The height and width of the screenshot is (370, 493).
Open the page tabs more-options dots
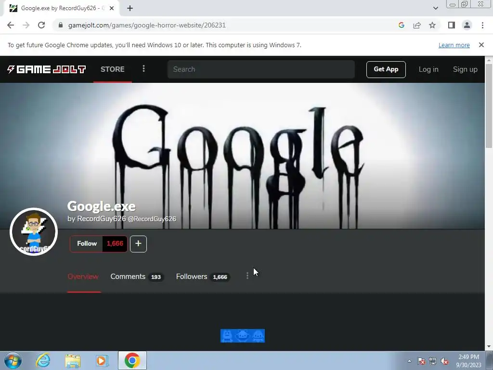(247, 276)
